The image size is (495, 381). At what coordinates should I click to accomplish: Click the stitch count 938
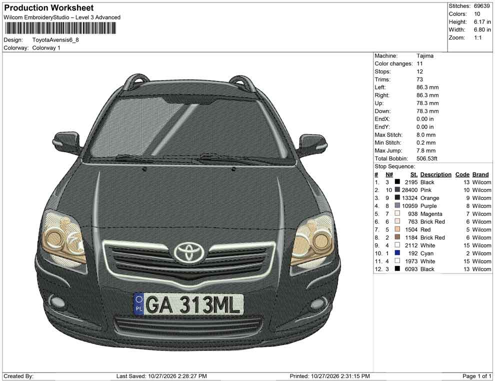(412, 214)
